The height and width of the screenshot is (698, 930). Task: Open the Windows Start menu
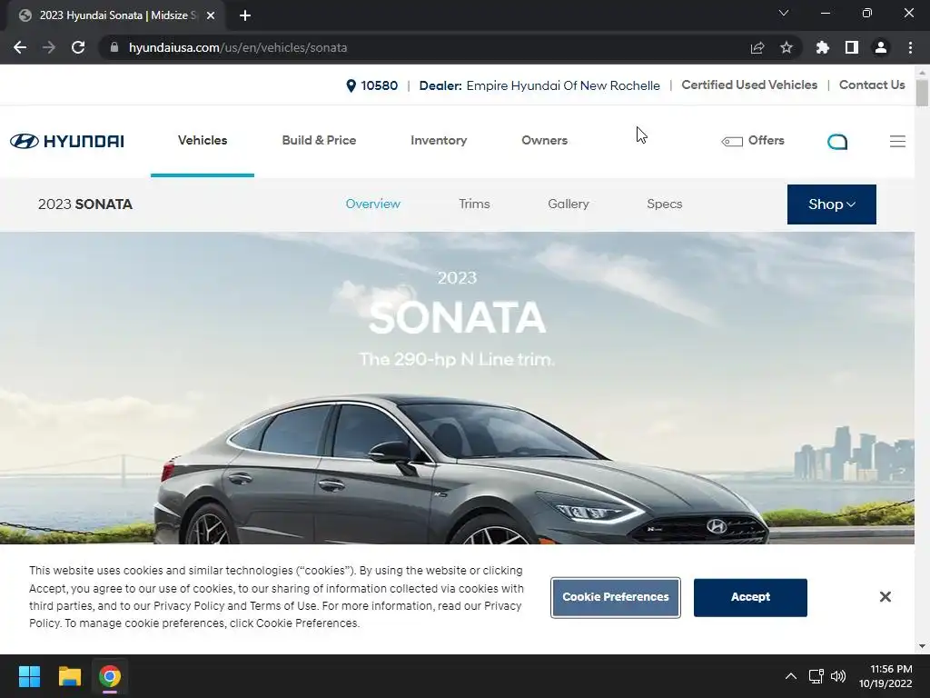point(29,676)
